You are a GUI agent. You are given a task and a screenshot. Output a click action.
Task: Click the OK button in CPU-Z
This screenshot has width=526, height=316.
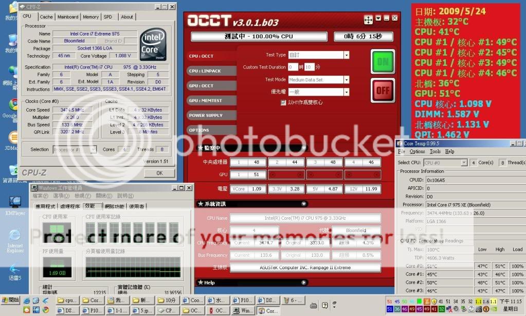tap(159, 173)
